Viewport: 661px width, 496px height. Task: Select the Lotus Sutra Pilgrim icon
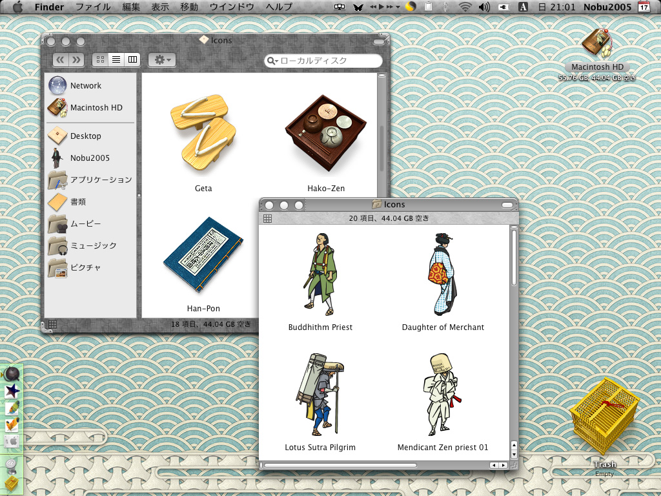pos(320,395)
